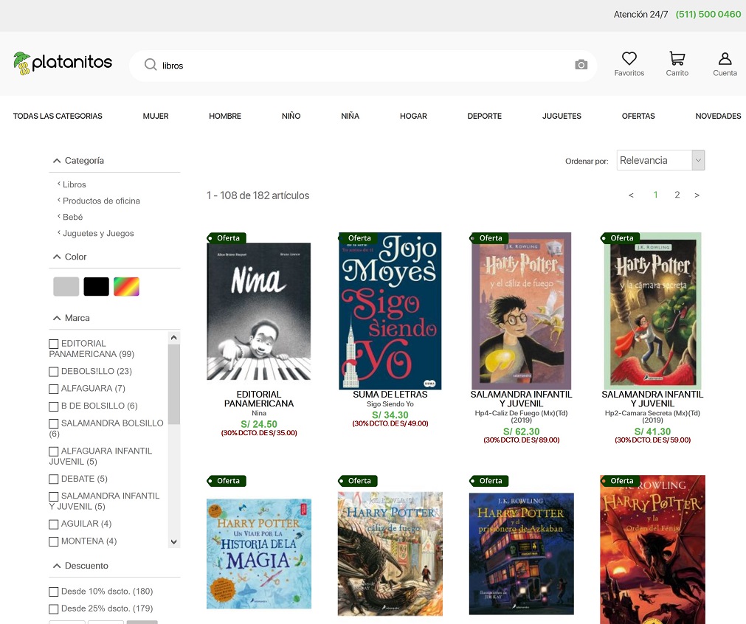Check SALAMANDRA INFANTIL Y JUVENIL filter
The width and height of the screenshot is (746, 624).
[54, 496]
